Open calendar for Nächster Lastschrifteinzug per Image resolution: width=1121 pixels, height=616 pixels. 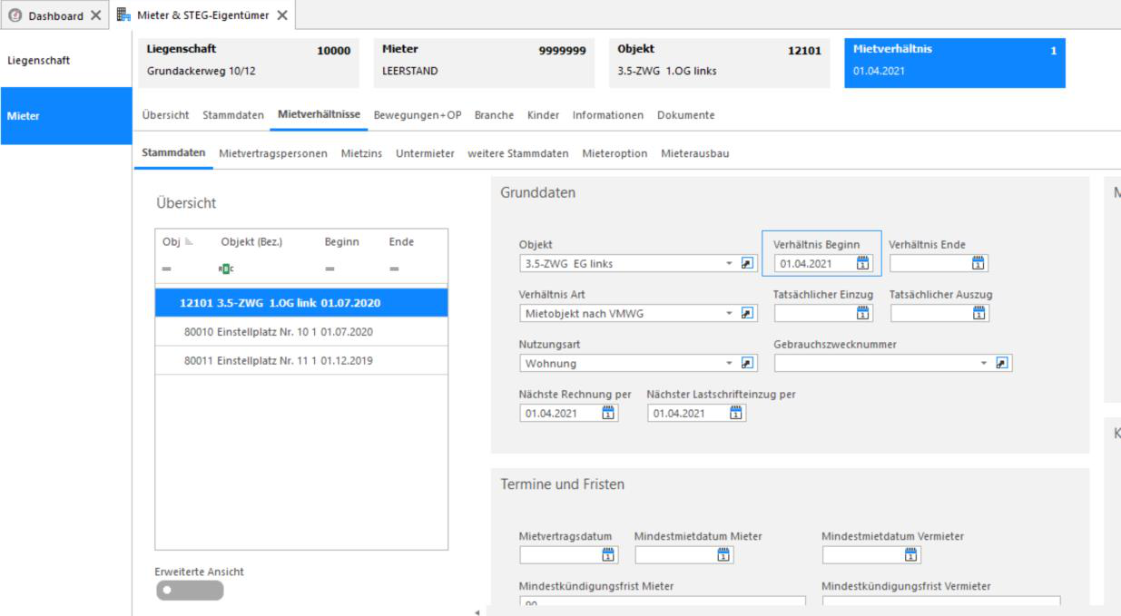coord(736,414)
